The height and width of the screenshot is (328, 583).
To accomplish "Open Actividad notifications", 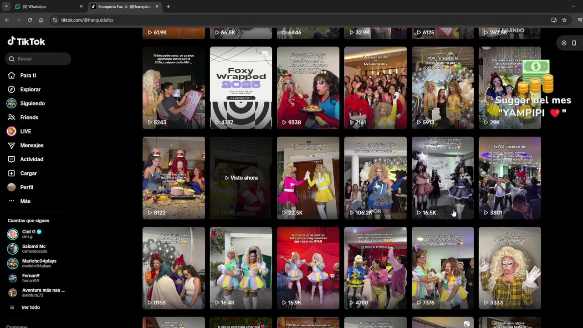I will coord(31,159).
